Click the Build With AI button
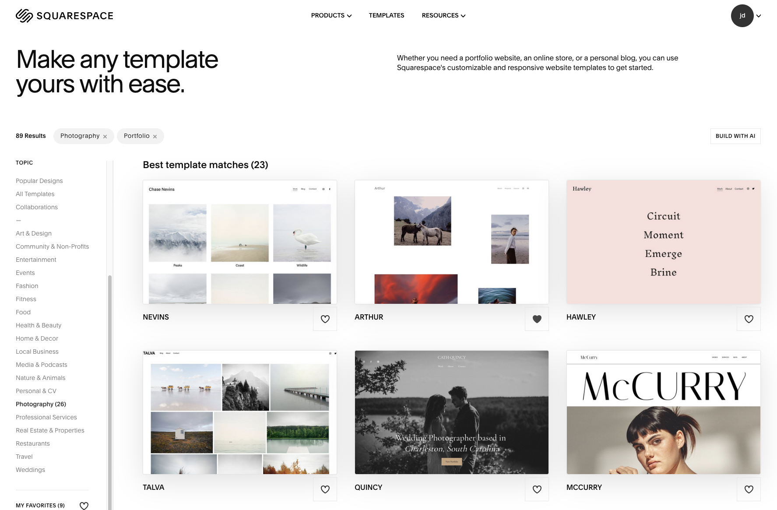 pyautogui.click(x=735, y=136)
